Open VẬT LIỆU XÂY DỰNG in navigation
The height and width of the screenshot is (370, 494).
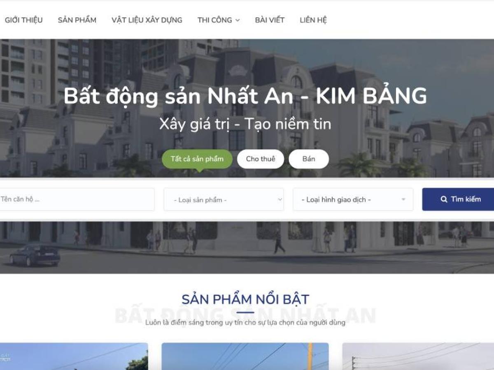point(147,20)
